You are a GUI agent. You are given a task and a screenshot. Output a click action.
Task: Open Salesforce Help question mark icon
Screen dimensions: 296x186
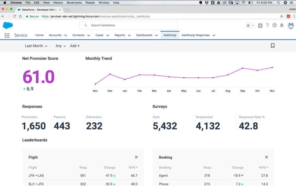(267, 26)
